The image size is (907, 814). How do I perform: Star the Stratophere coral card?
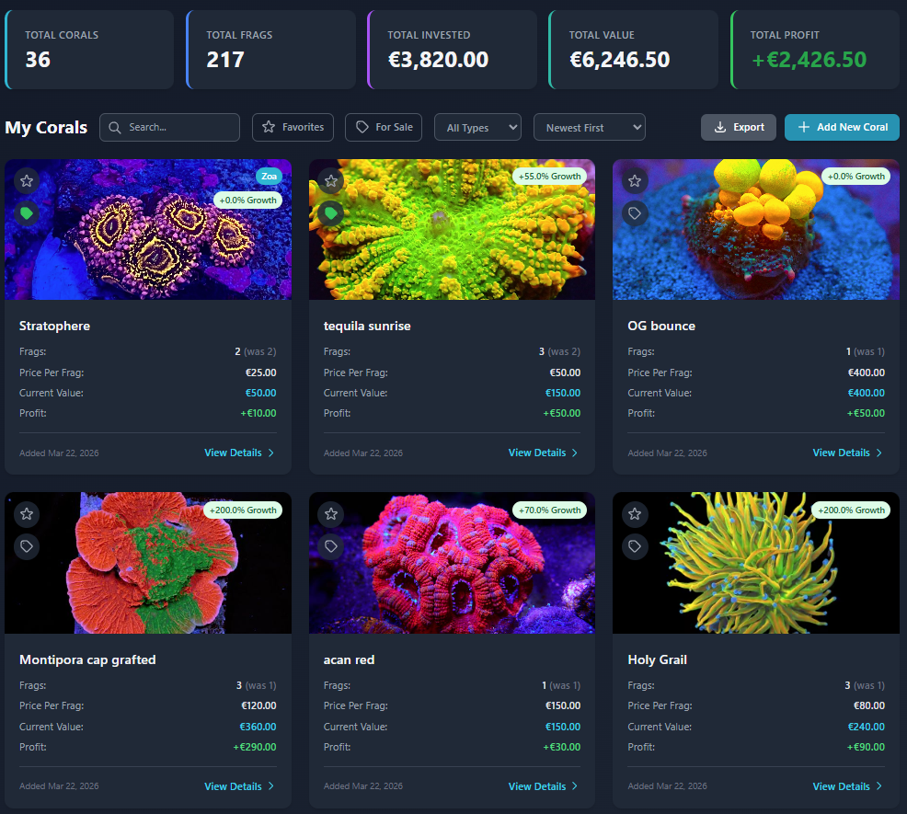[27, 180]
